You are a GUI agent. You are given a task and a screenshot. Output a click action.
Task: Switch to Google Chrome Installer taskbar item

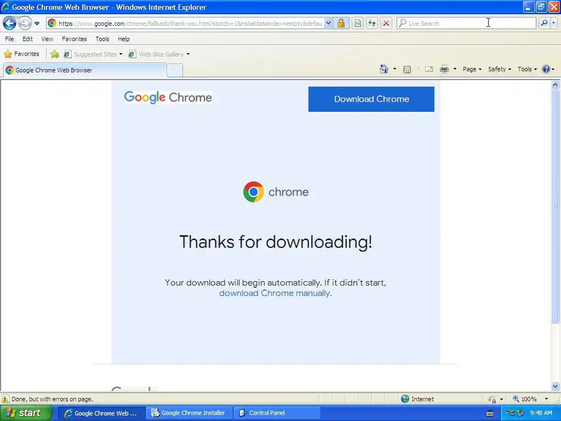pyautogui.click(x=189, y=413)
